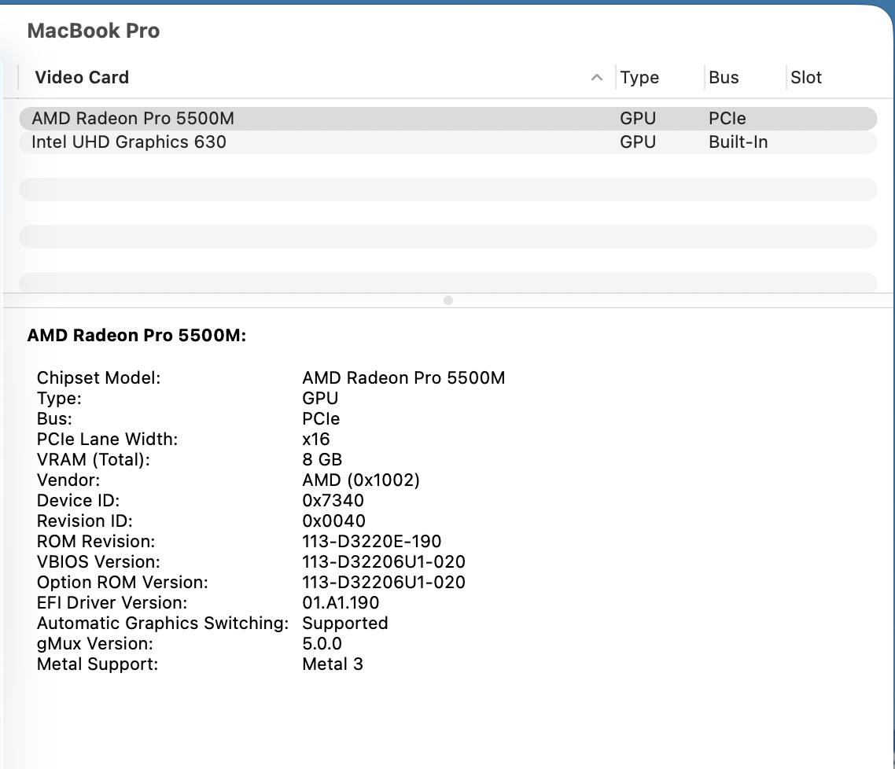Click the divider between Type and Bus columns
895x769 pixels.
click(705, 77)
